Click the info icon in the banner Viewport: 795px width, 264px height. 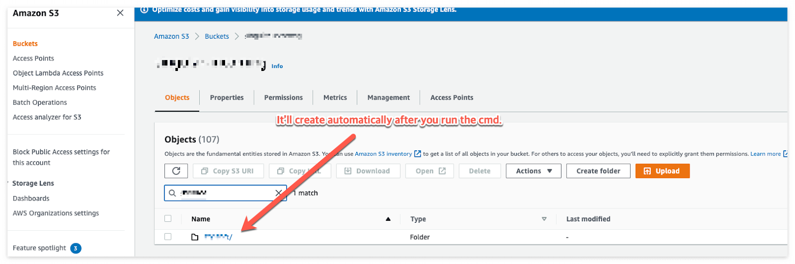point(145,9)
